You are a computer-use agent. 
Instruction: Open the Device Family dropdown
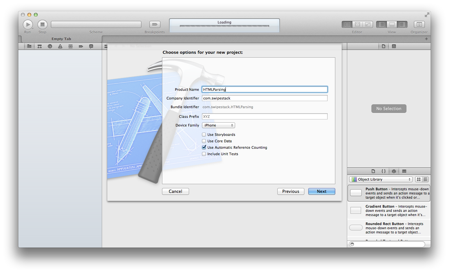pyautogui.click(x=218, y=125)
